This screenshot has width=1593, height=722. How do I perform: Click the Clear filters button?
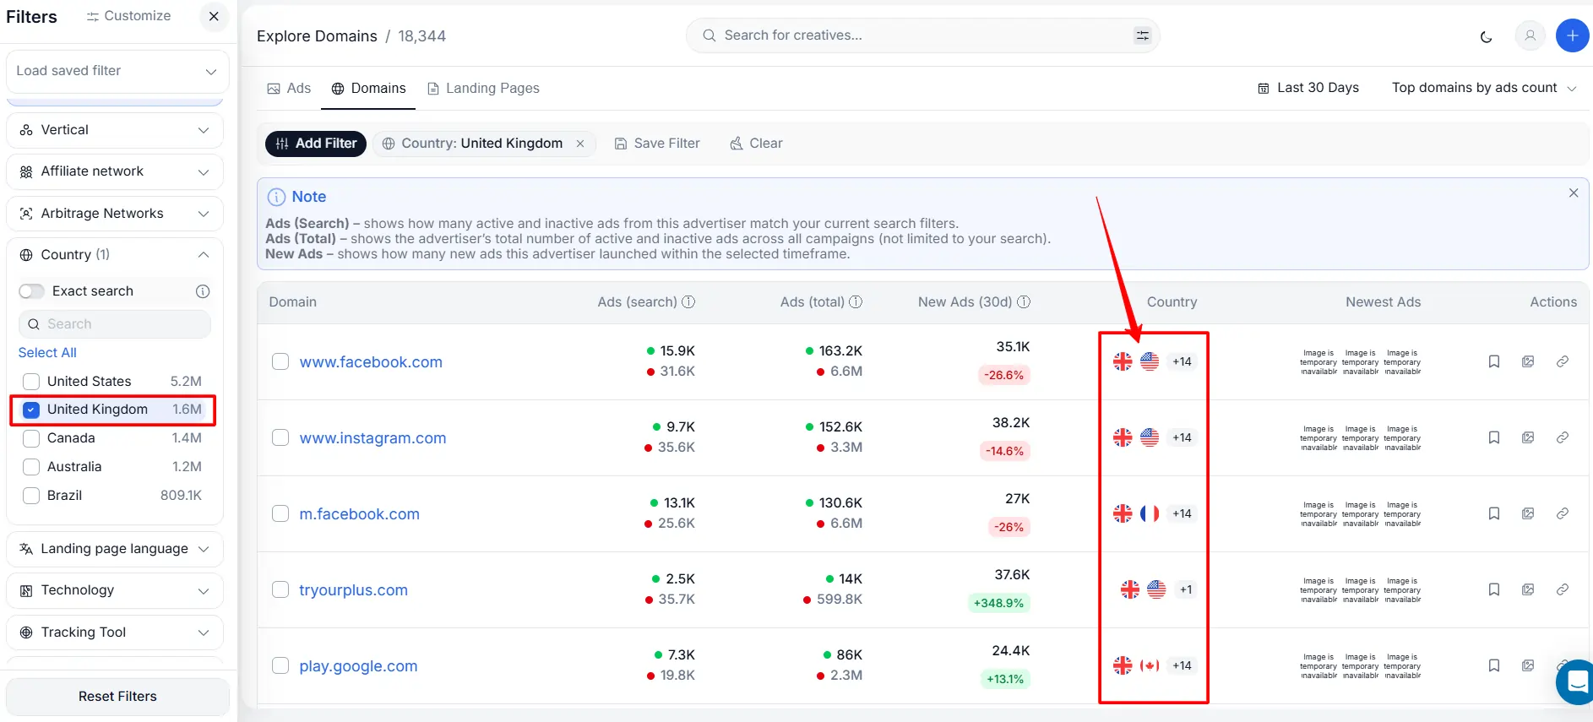[756, 144]
